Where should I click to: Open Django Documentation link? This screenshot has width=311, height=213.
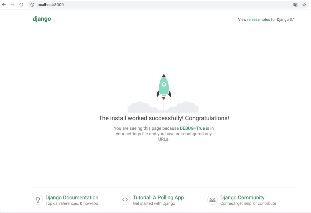(72, 197)
